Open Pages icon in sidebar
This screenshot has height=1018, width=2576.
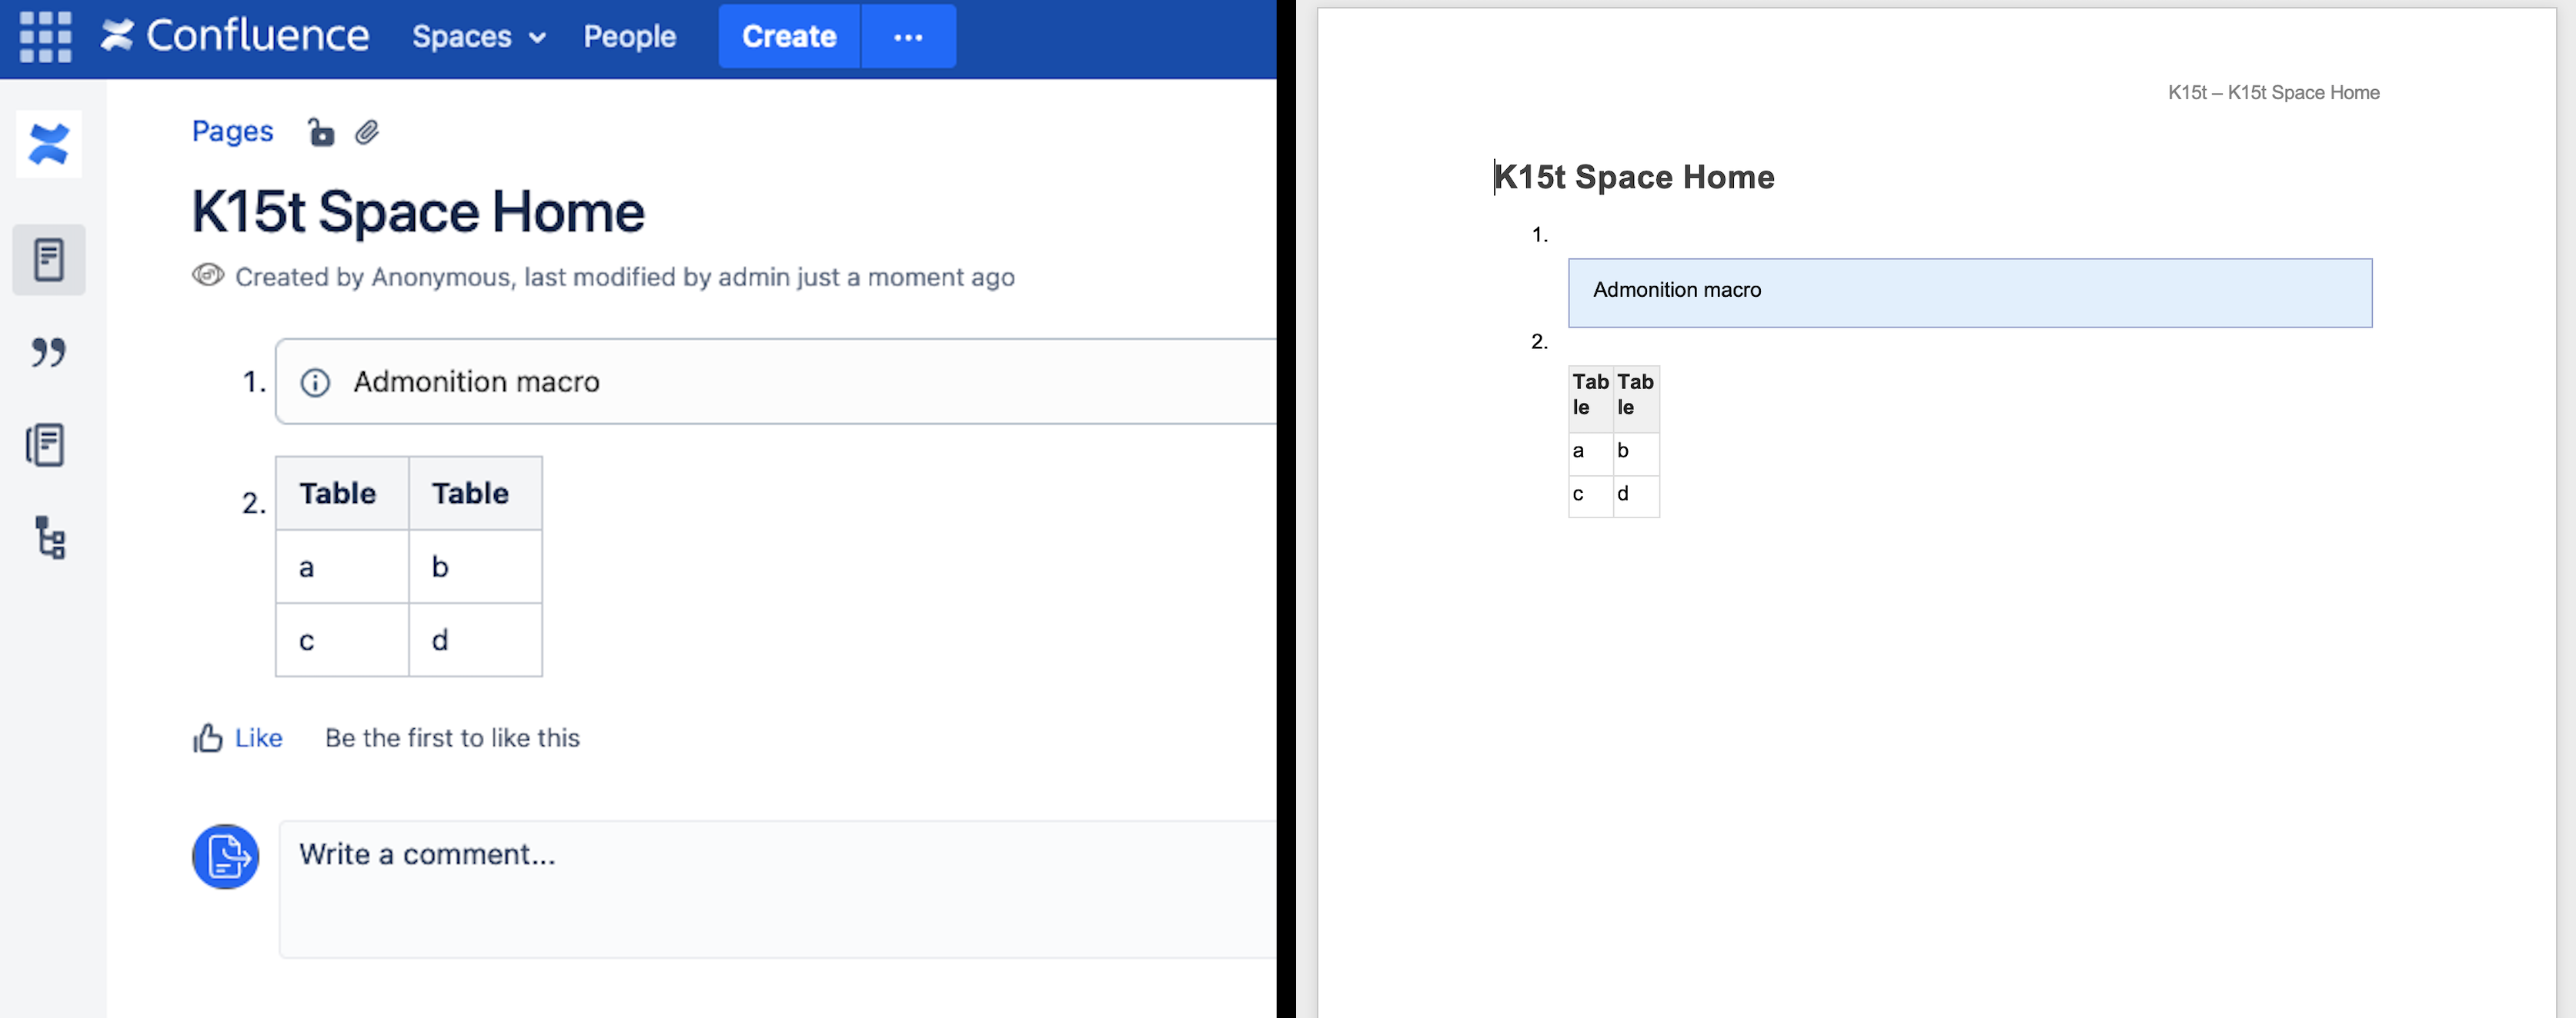pos(49,260)
